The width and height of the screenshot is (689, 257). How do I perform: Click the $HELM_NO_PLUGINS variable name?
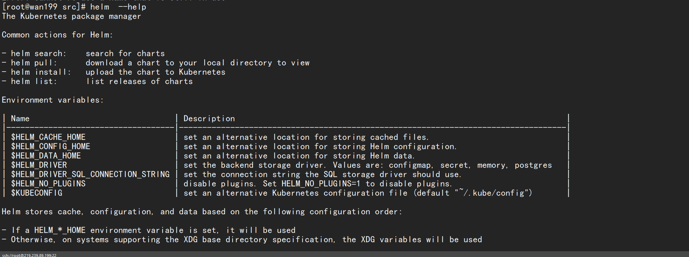click(x=48, y=184)
